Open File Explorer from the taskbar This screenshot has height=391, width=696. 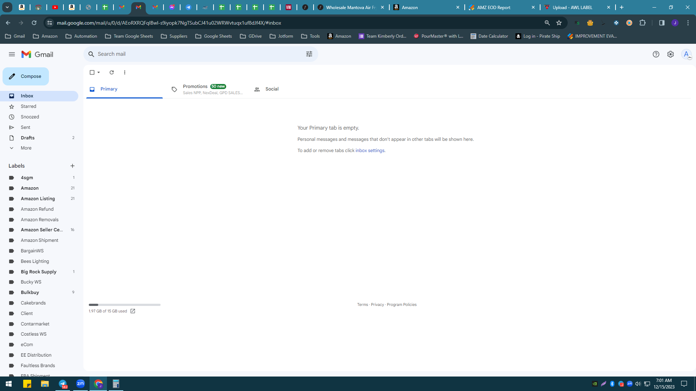tap(45, 384)
